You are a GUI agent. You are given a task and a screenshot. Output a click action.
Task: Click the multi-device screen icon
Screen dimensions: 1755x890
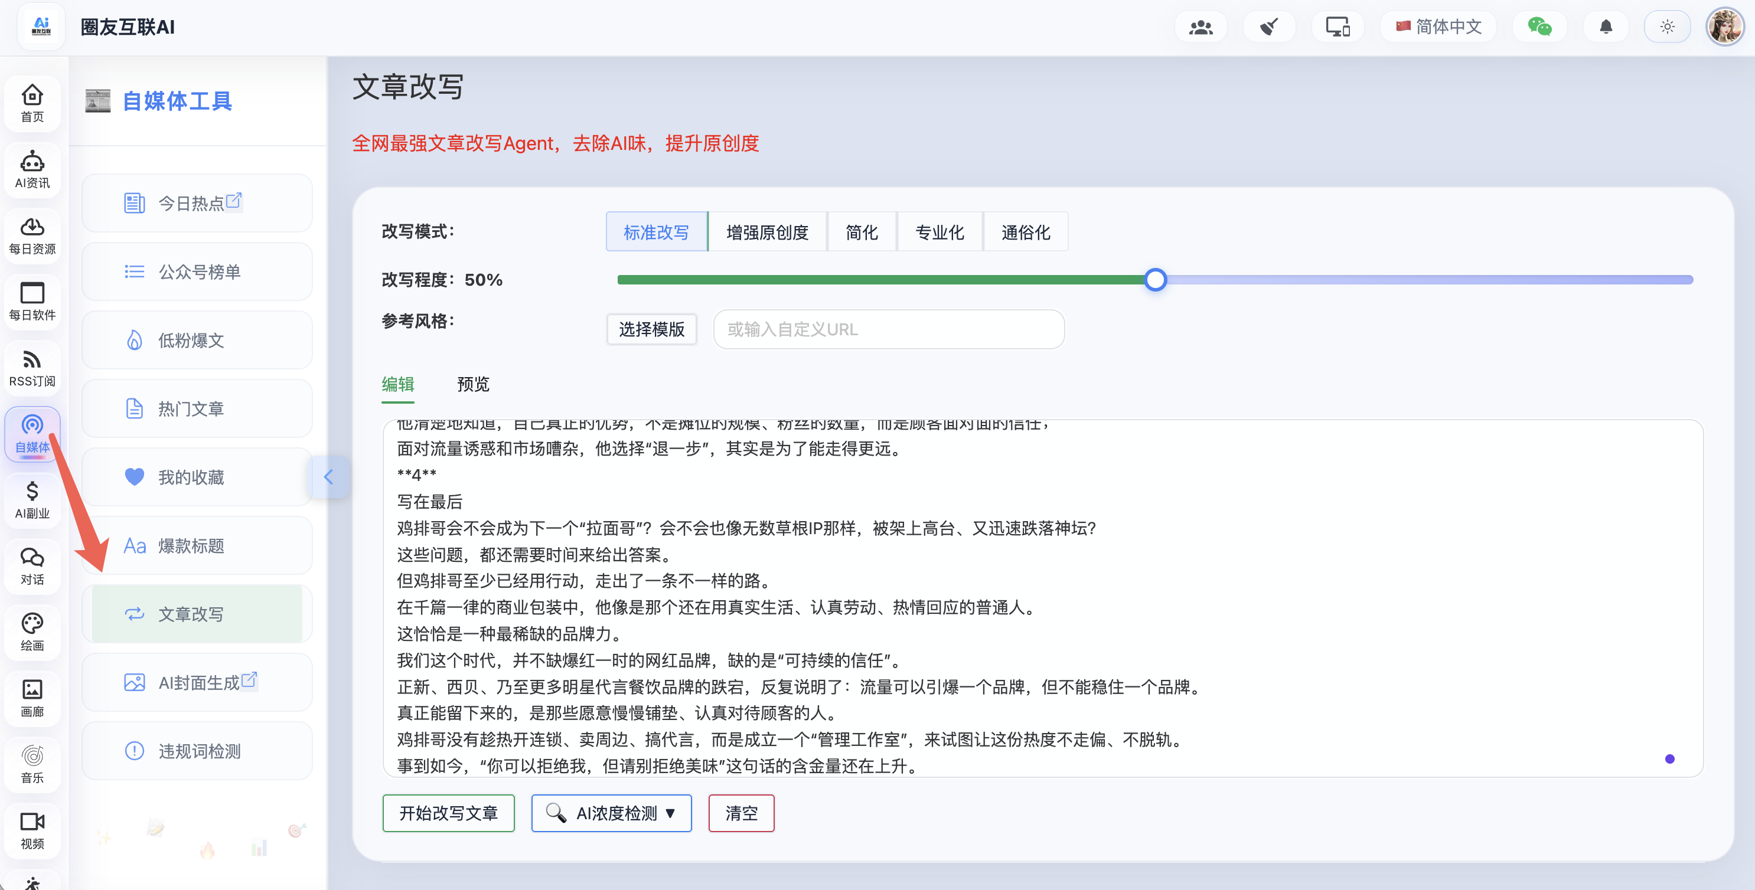[x=1338, y=27]
